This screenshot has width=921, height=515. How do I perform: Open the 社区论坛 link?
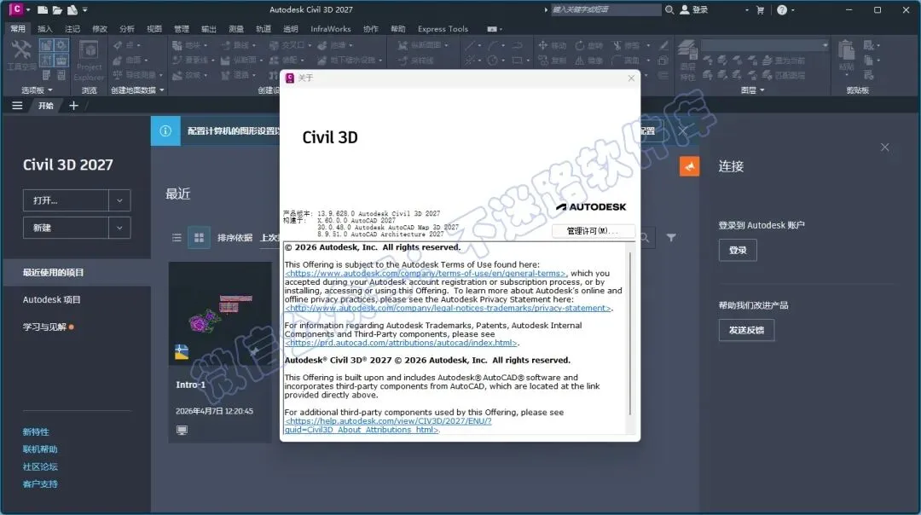coord(40,467)
